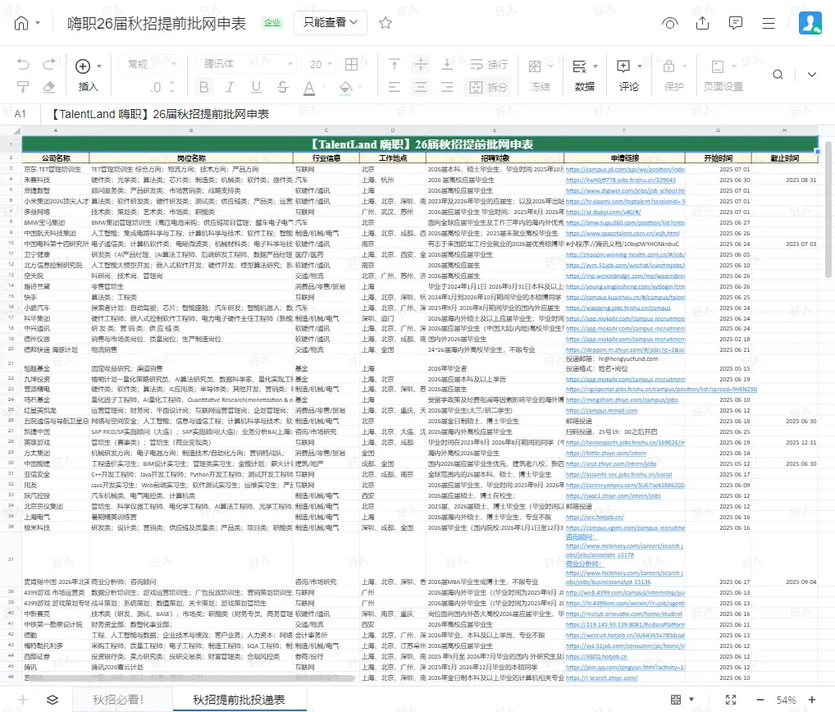Click the 保护 protect button
The height and width of the screenshot is (712, 835).
coord(673,75)
